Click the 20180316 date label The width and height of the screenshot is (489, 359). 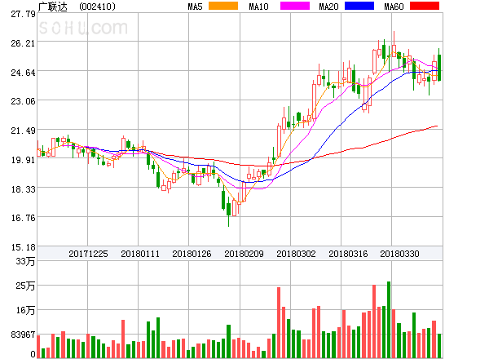tap(348, 254)
